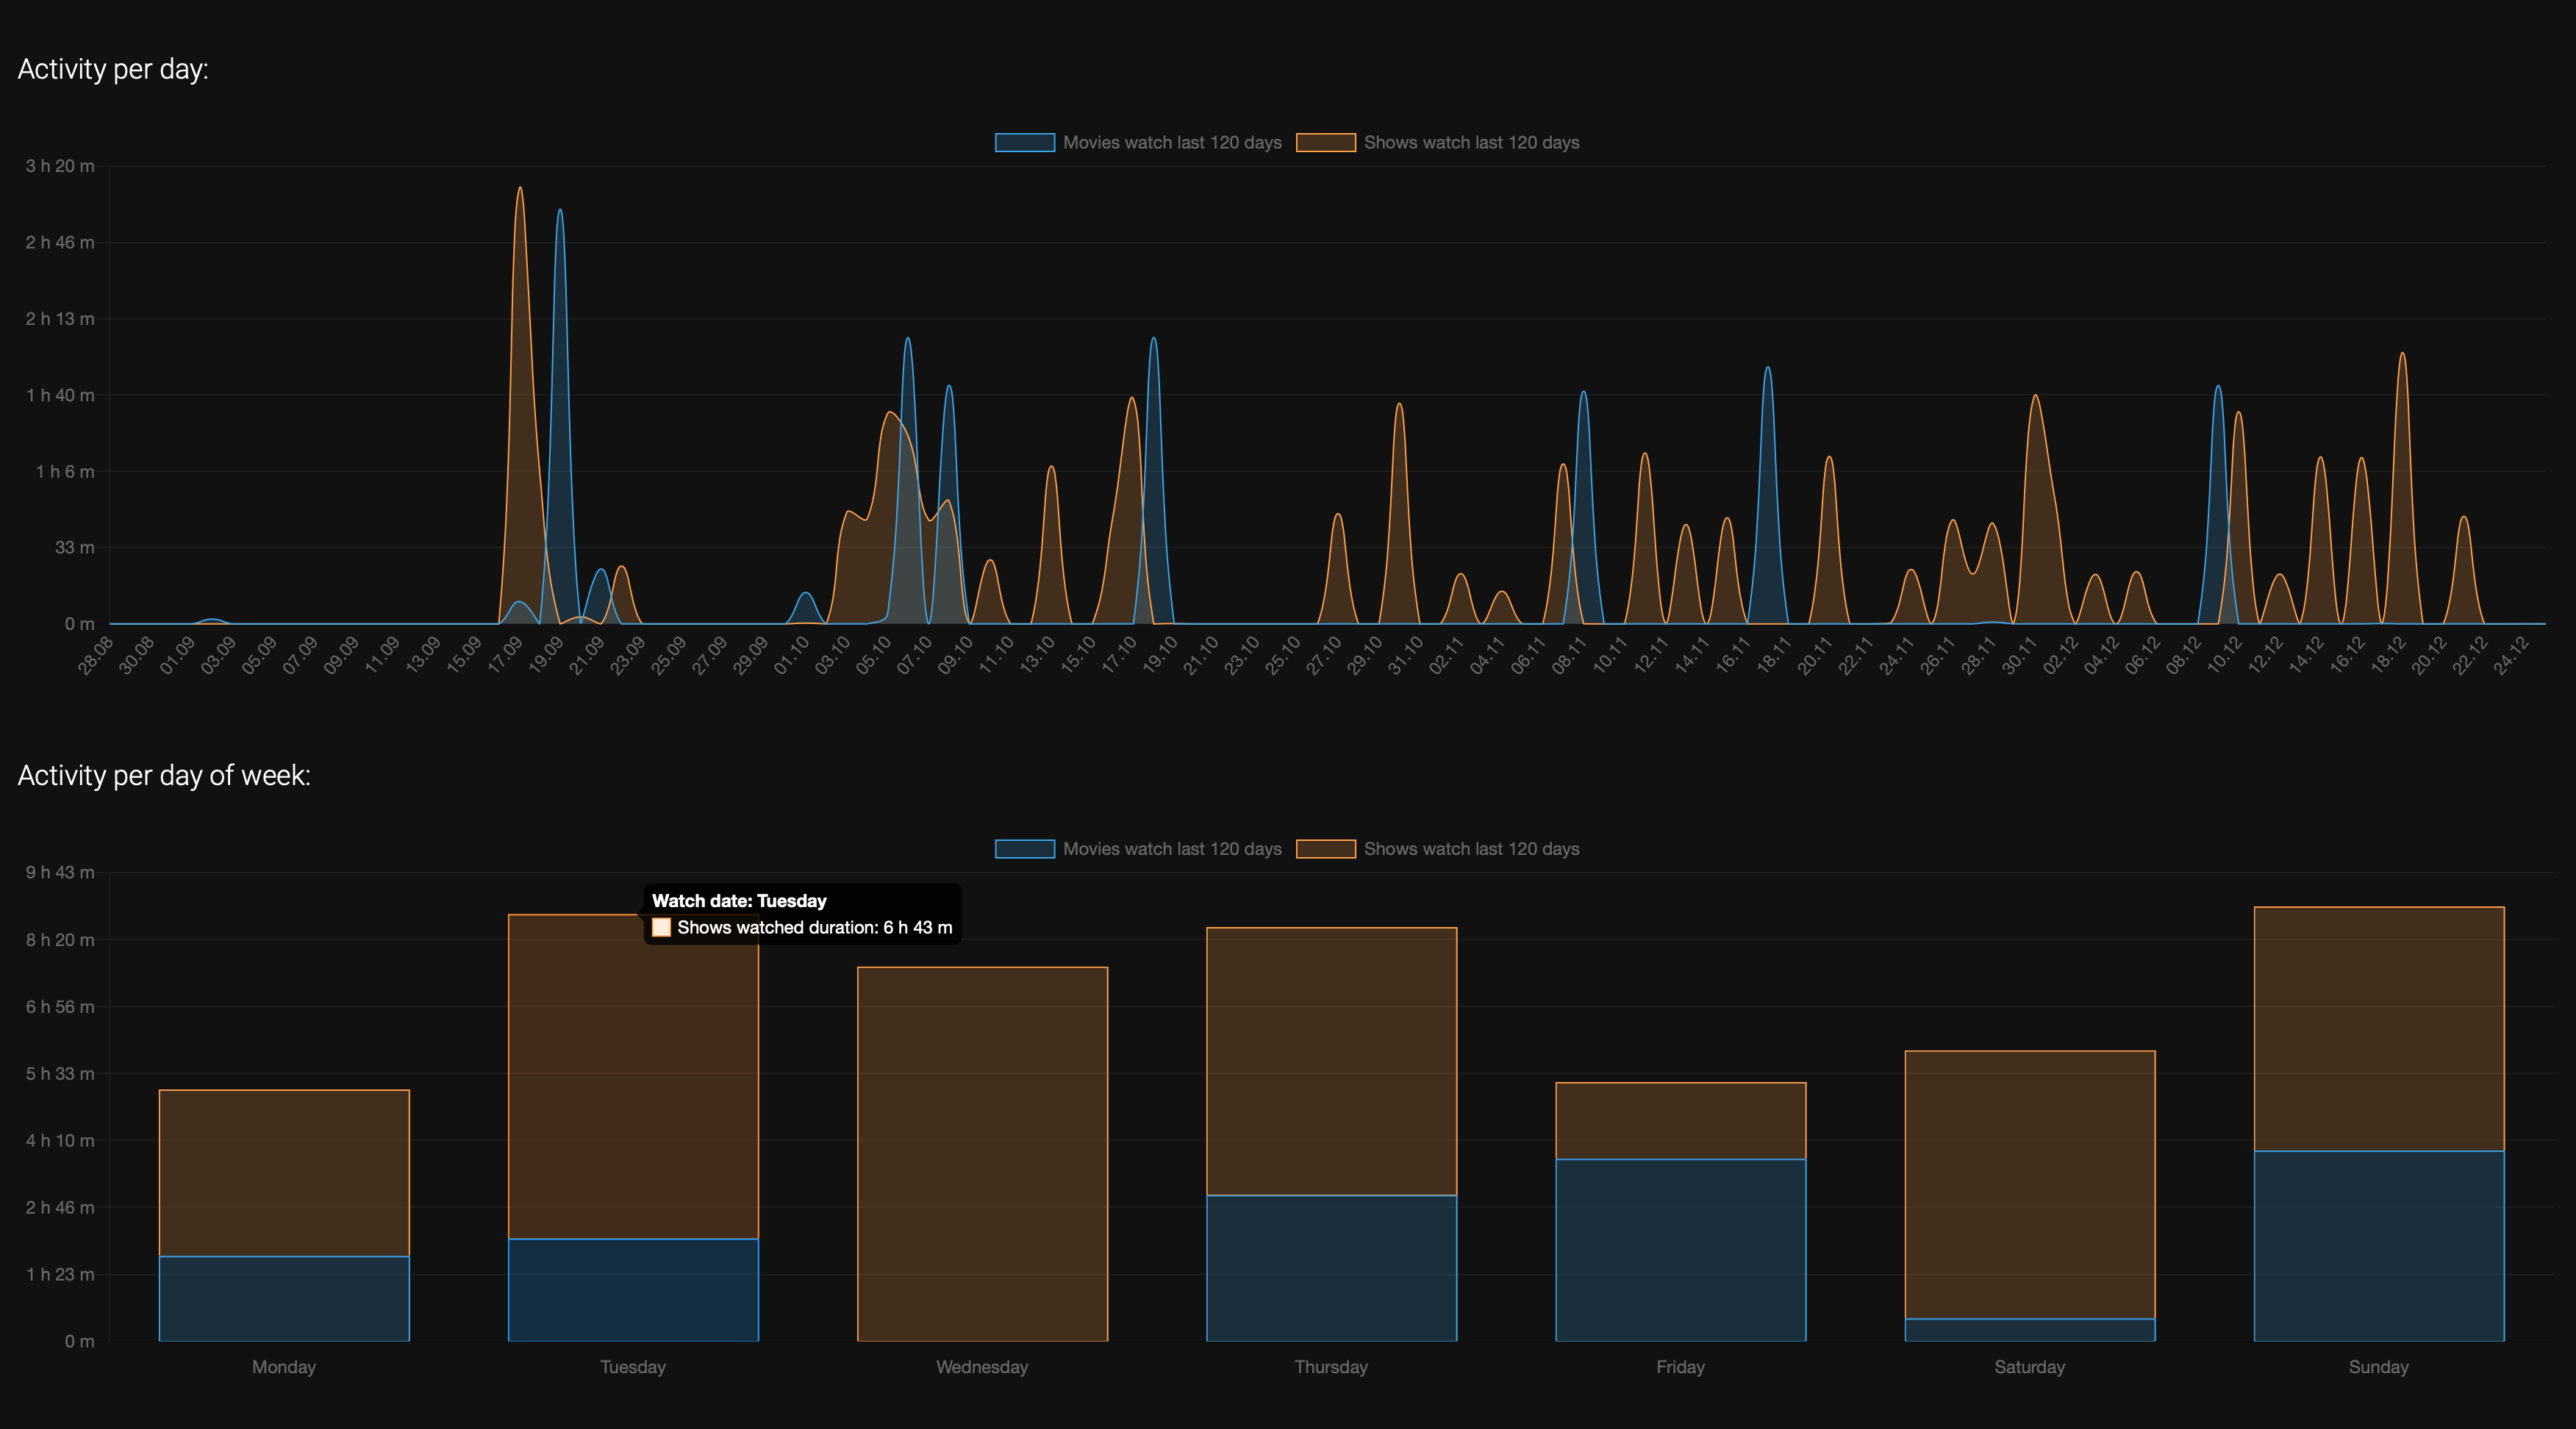Viewport: 2576px width, 1429px height.
Task: Toggle Shows legend in day of week chart
Action: 1470,849
